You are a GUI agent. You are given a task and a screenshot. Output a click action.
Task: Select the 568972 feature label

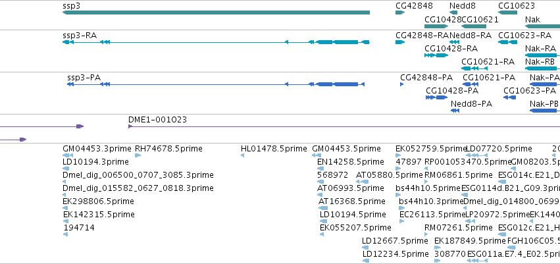pos(332,175)
